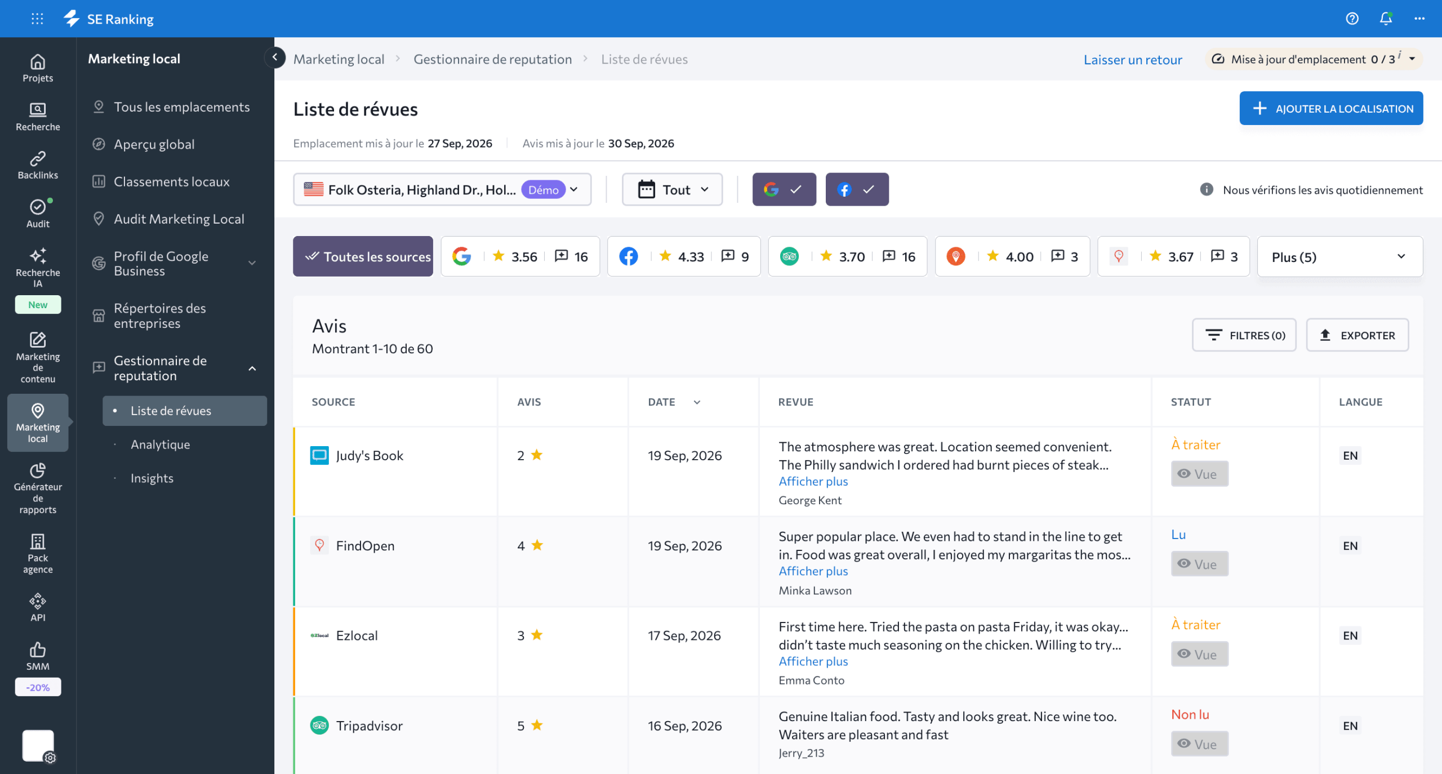Click EXPORTER button

coord(1358,335)
